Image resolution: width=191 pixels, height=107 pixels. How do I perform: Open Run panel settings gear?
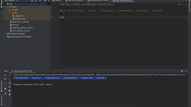[182, 71]
